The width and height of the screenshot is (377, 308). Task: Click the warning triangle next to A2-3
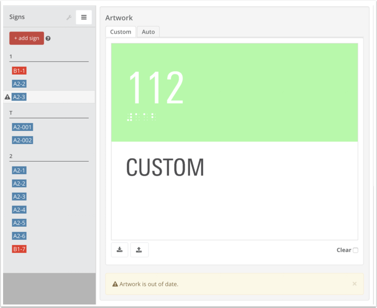pyautogui.click(x=7, y=97)
